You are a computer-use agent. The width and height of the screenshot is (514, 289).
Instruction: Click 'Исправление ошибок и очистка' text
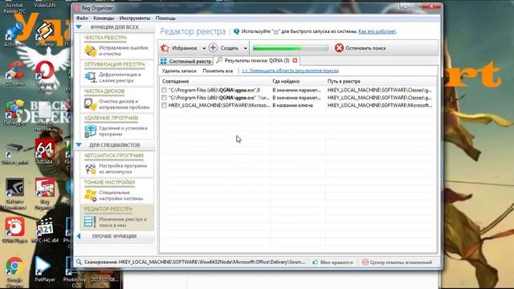123,51
